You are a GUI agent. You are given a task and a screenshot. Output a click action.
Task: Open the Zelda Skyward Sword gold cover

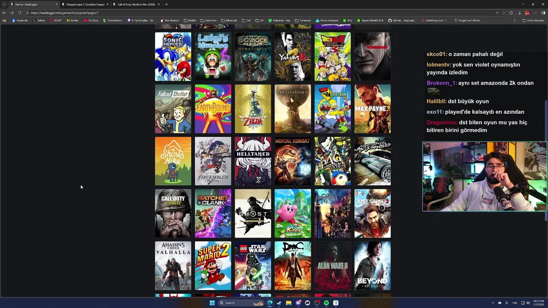pos(253,109)
